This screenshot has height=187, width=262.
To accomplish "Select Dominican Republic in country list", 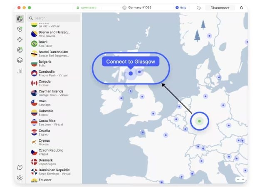I will (54, 172).
